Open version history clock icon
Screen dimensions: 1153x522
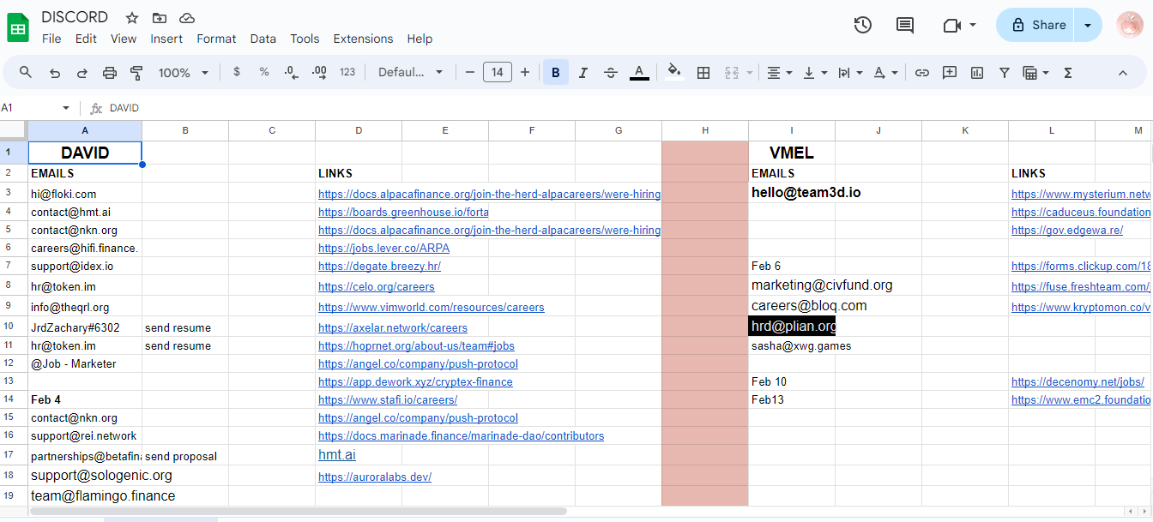[863, 25]
